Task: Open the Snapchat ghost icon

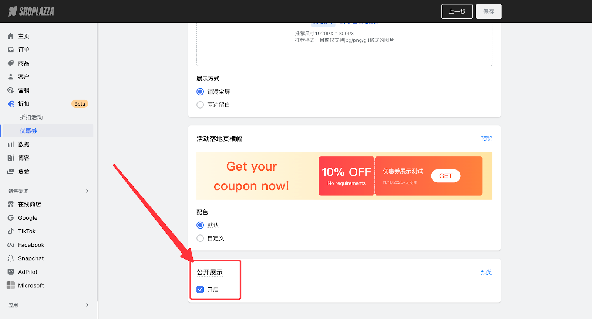Action: coord(11,258)
